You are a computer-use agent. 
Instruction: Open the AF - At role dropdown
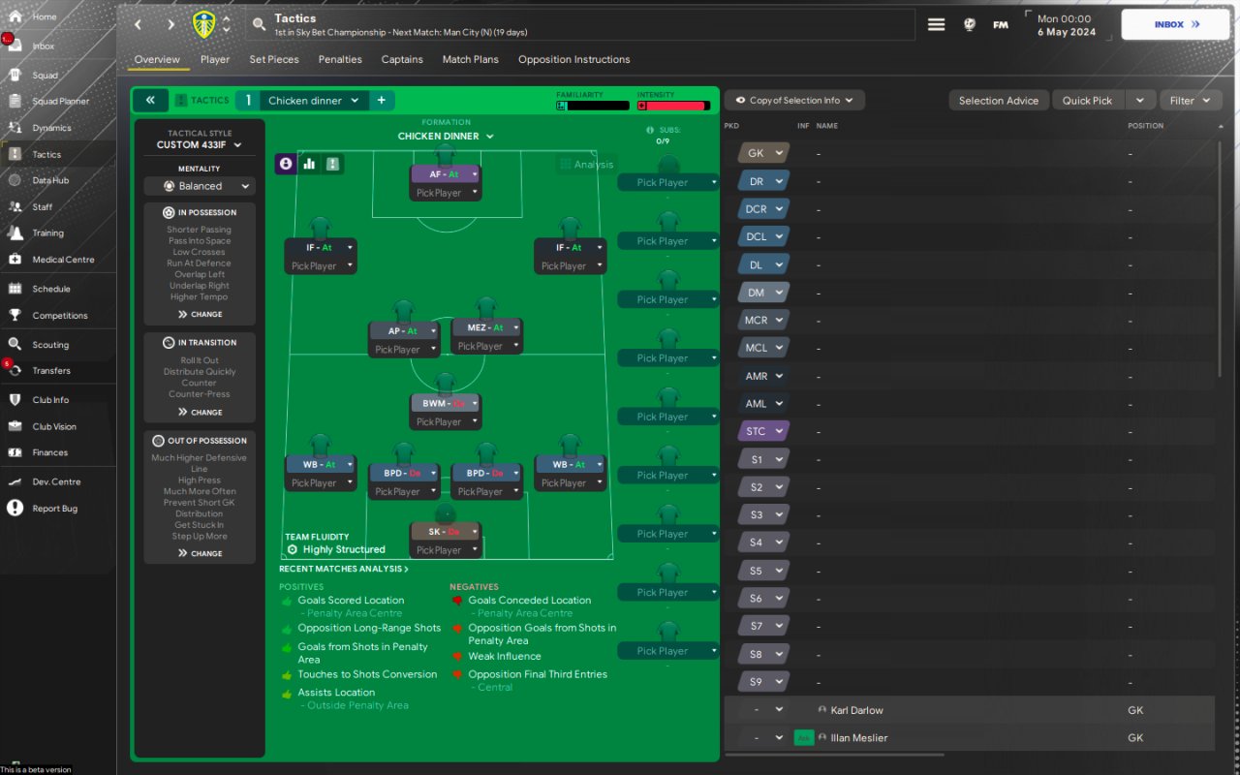pos(446,174)
